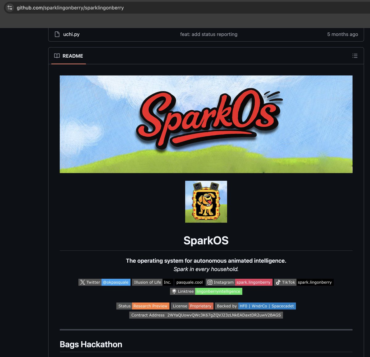Viewport: 370px width, 357px height.
Task: Click the Status Research Preview badge
Action: coord(143,306)
